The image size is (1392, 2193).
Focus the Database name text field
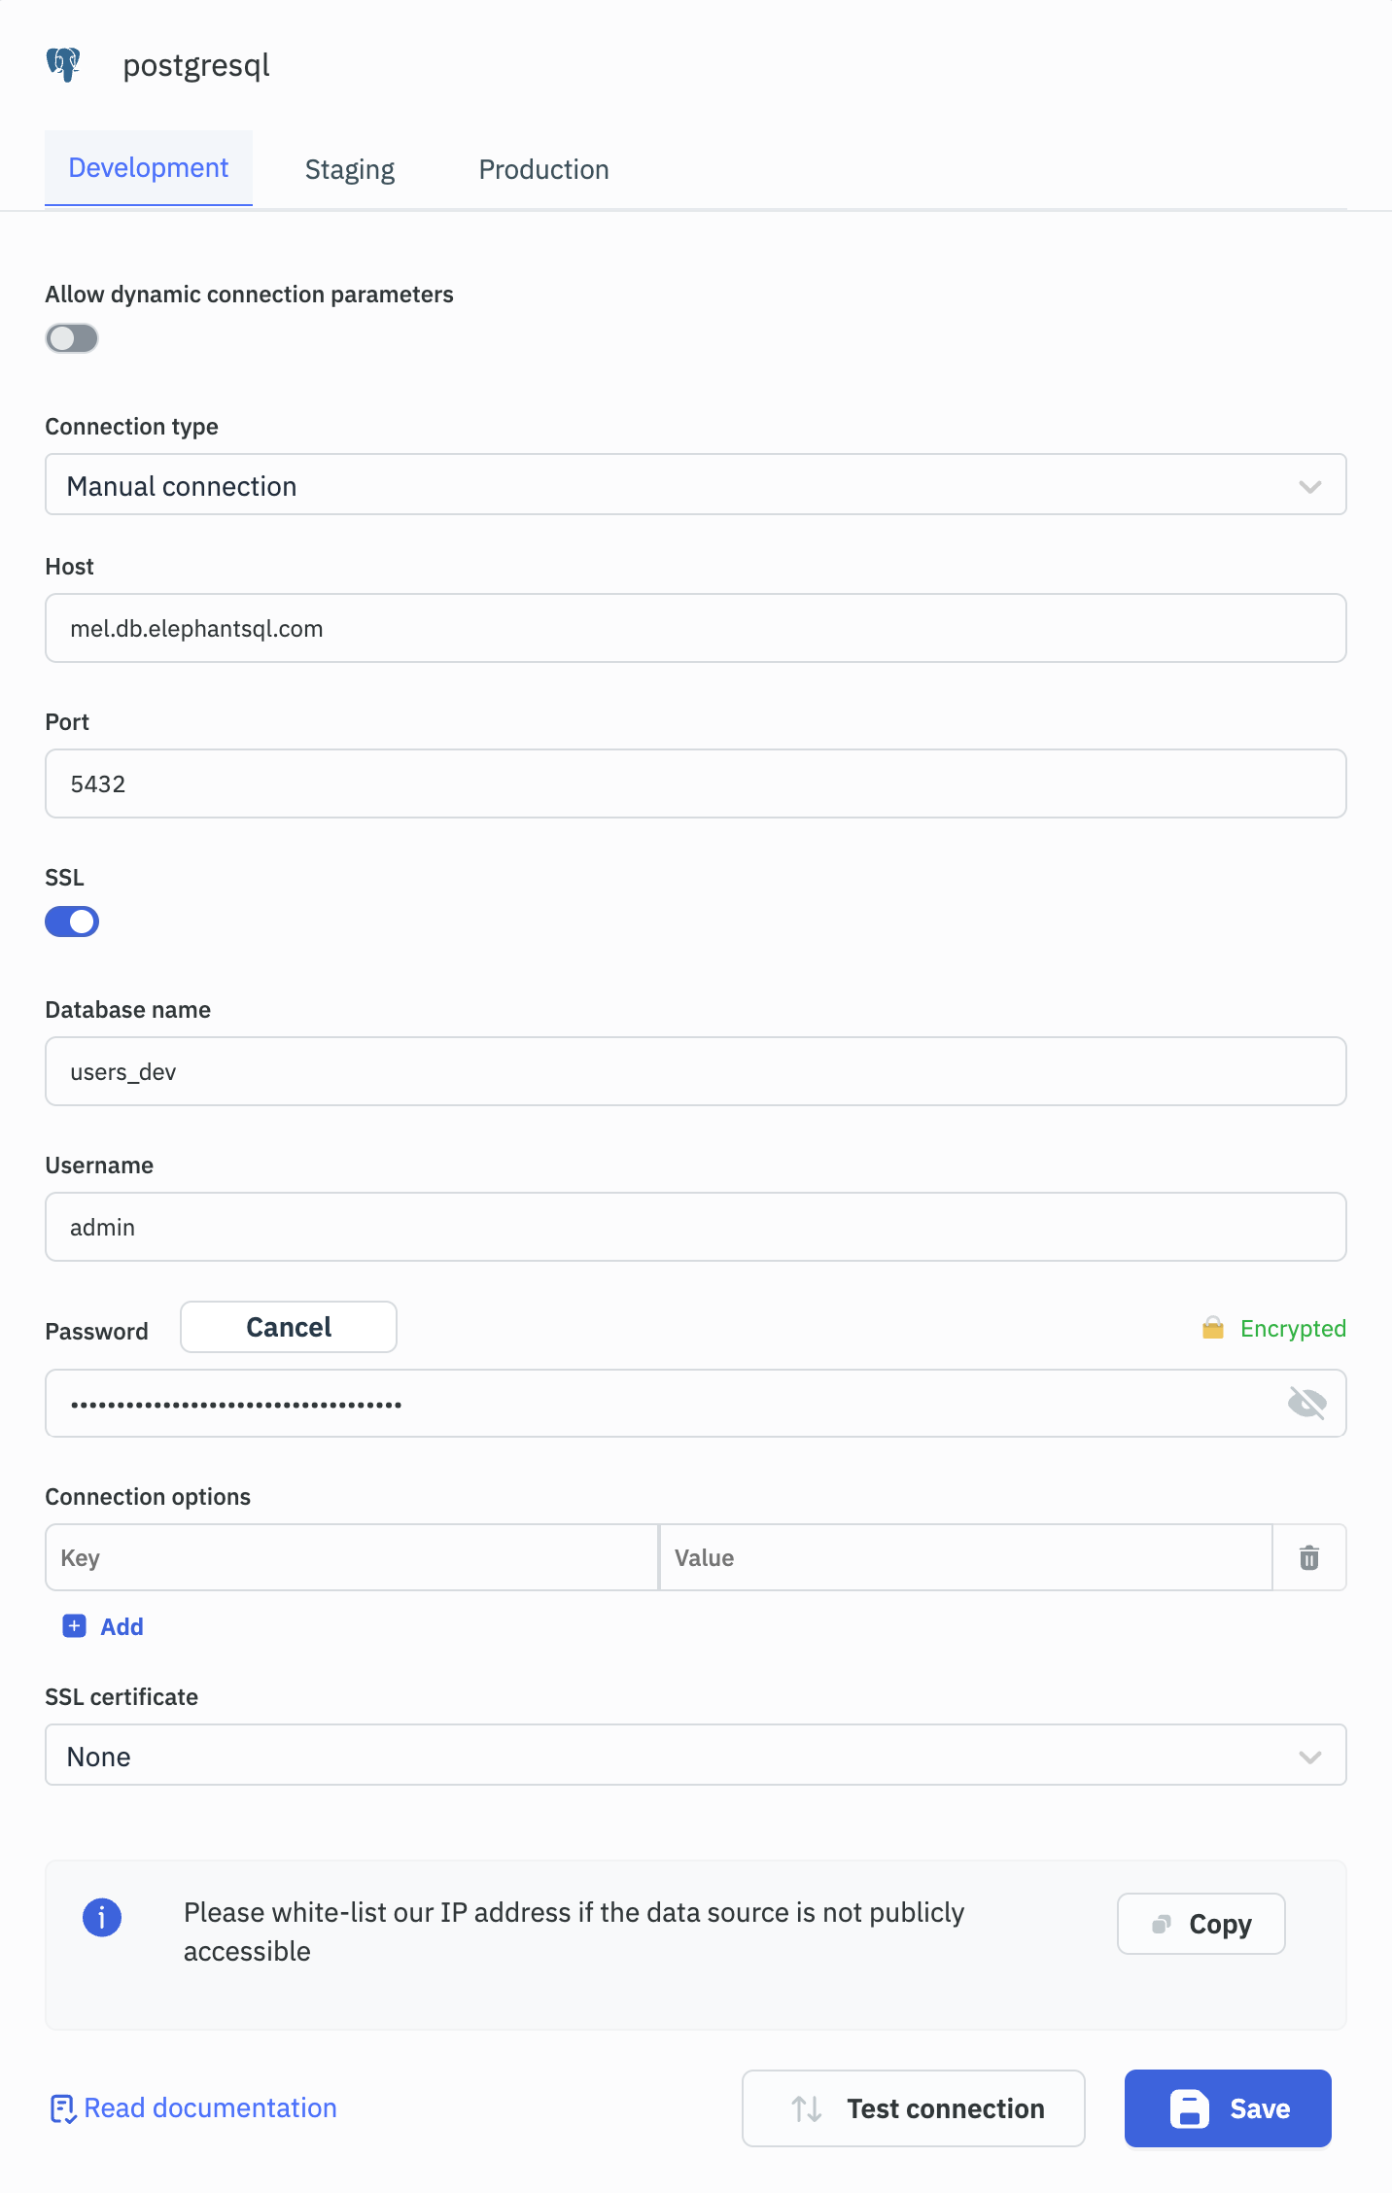[x=695, y=1071]
